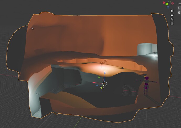Click the red X move arrow handle

click(94, 83)
